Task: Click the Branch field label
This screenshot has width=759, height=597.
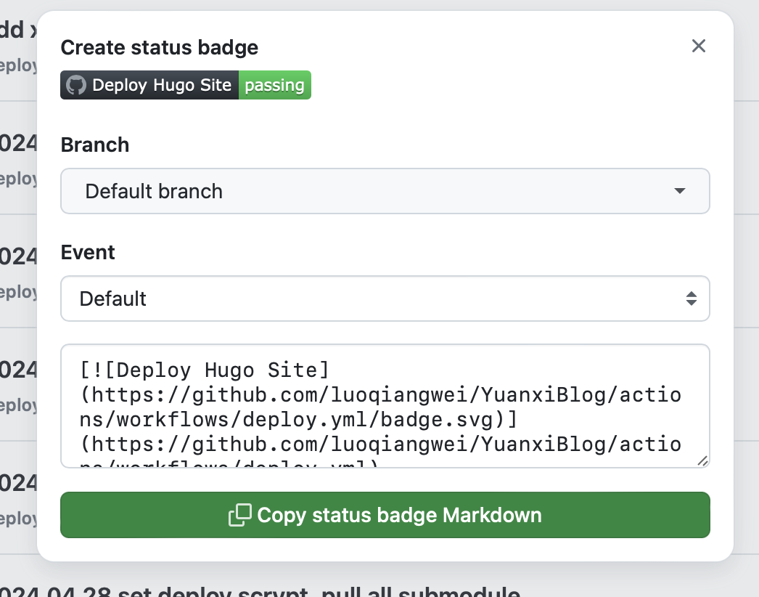Action: [95, 145]
